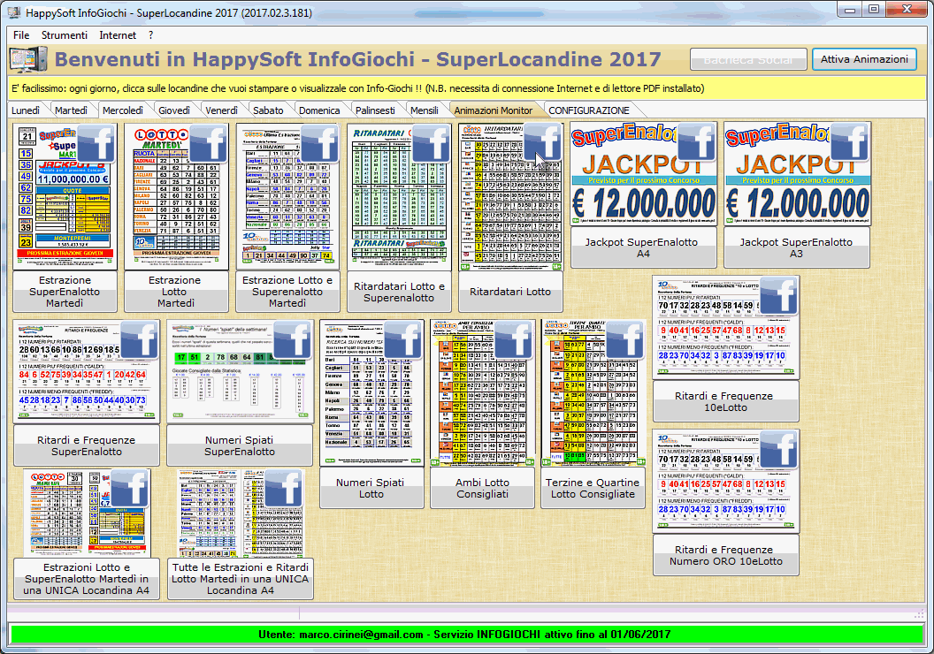Click Facebook icon on Ambi Lotto Consigliati

click(515, 340)
